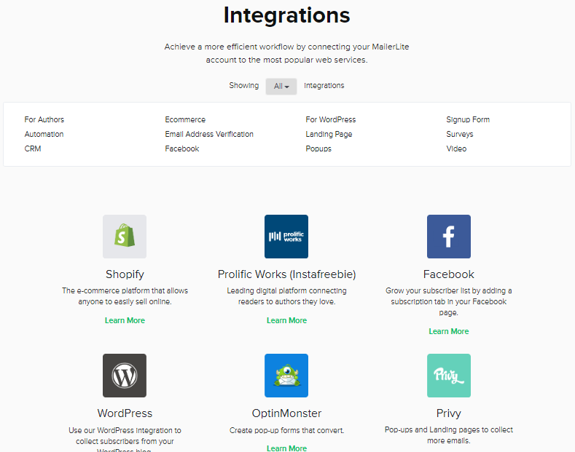
Task: Filter by Ecommerce category
Action: point(185,119)
